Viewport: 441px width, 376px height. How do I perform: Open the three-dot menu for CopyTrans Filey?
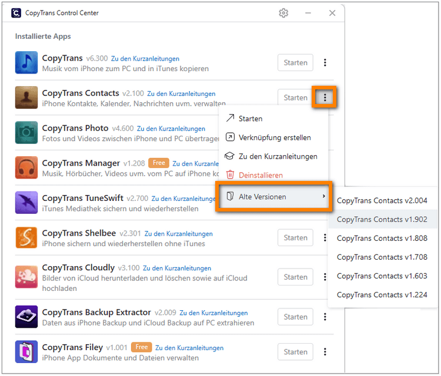(325, 351)
